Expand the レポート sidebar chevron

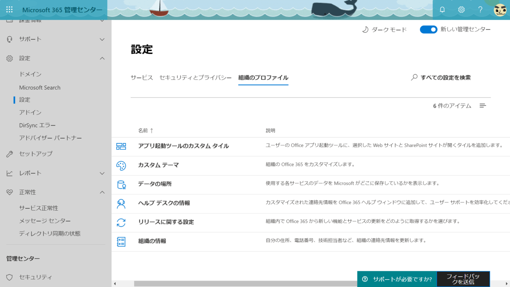pos(102,173)
